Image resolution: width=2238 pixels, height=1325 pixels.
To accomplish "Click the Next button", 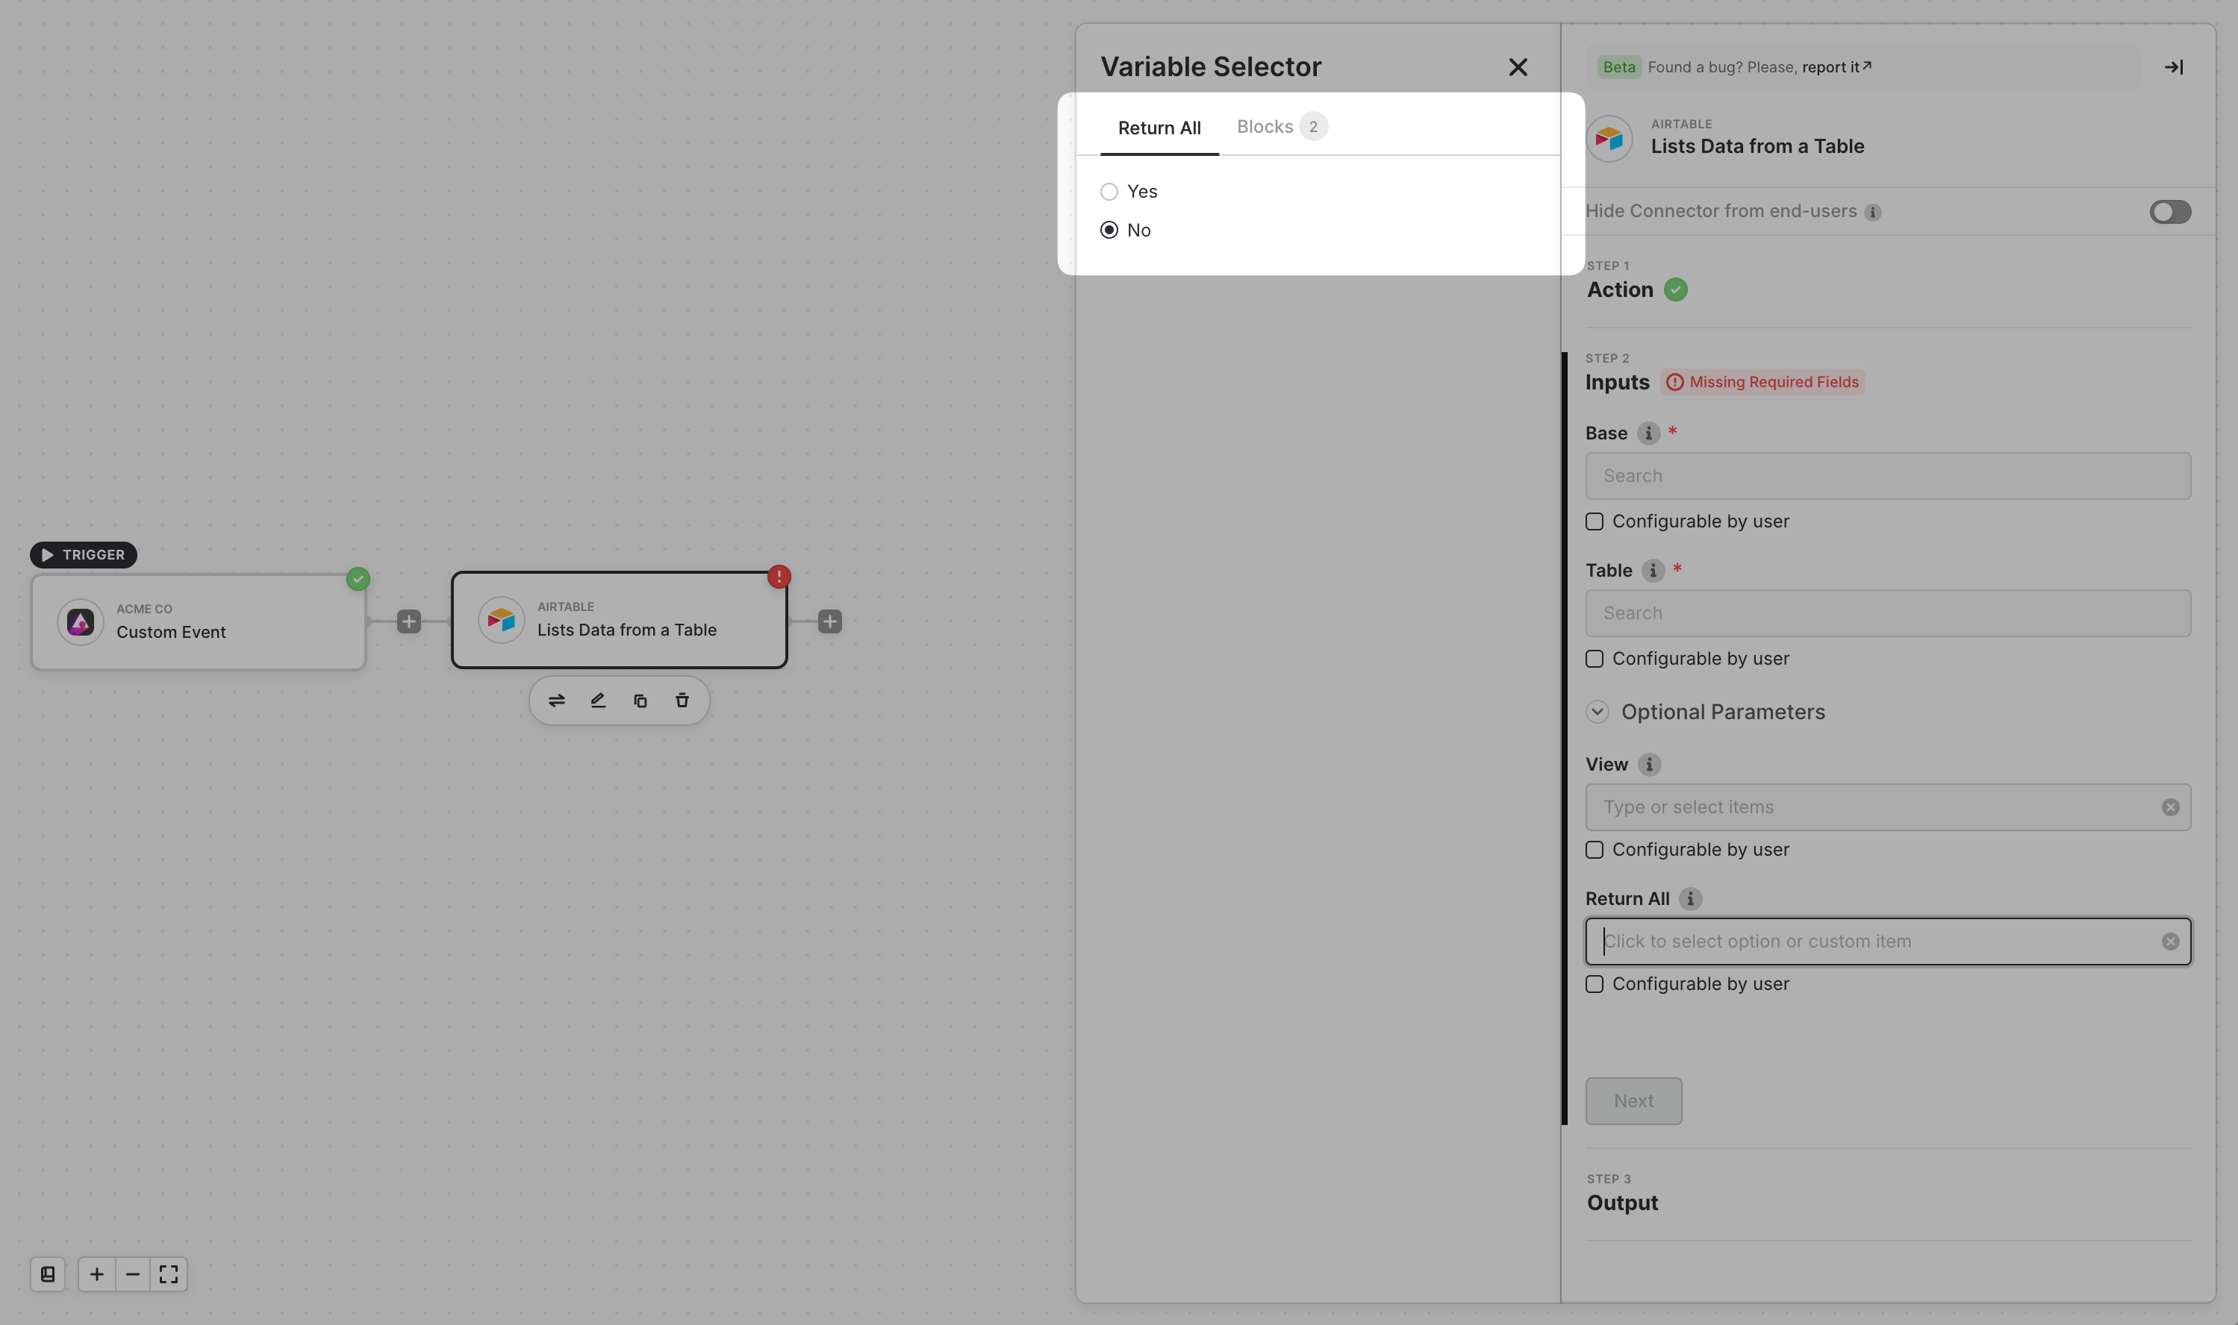I will click(x=1633, y=1101).
